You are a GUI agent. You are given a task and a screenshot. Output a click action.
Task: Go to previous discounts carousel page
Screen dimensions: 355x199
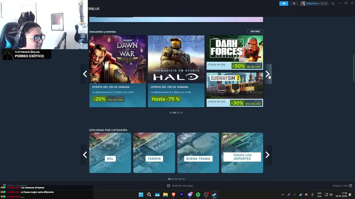pyautogui.click(x=85, y=74)
